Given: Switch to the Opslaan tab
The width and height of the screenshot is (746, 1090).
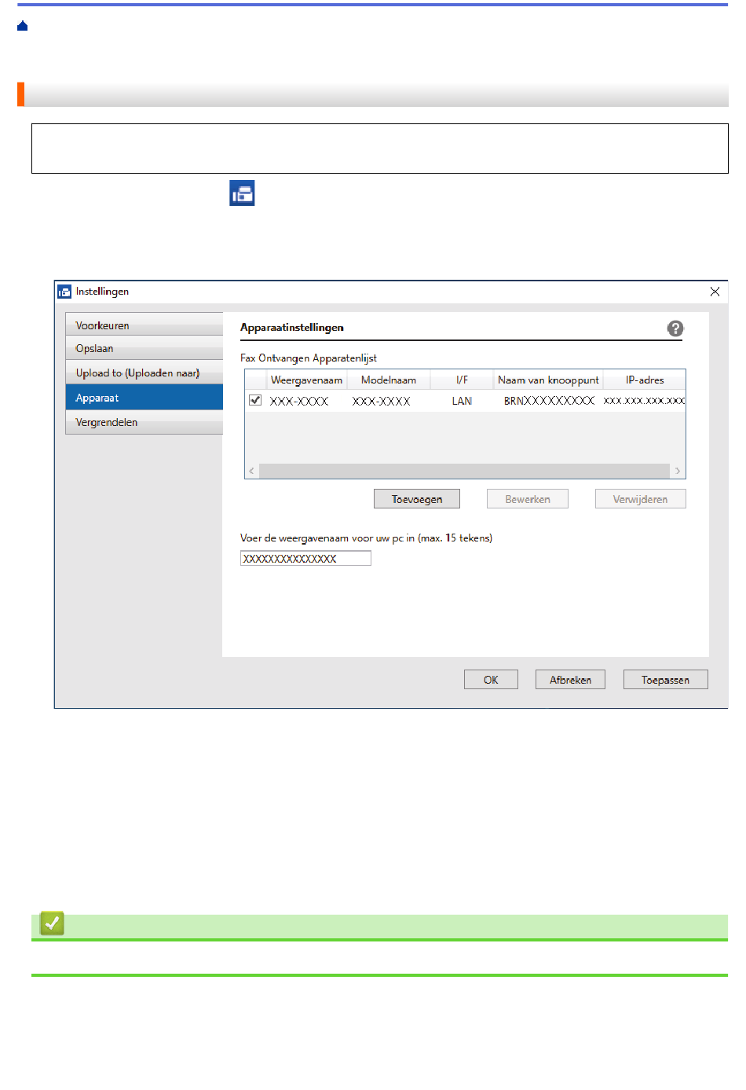Looking at the screenshot, I should click(144, 348).
